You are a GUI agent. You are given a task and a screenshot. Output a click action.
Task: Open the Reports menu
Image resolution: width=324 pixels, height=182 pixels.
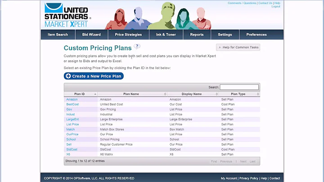pos(197,35)
